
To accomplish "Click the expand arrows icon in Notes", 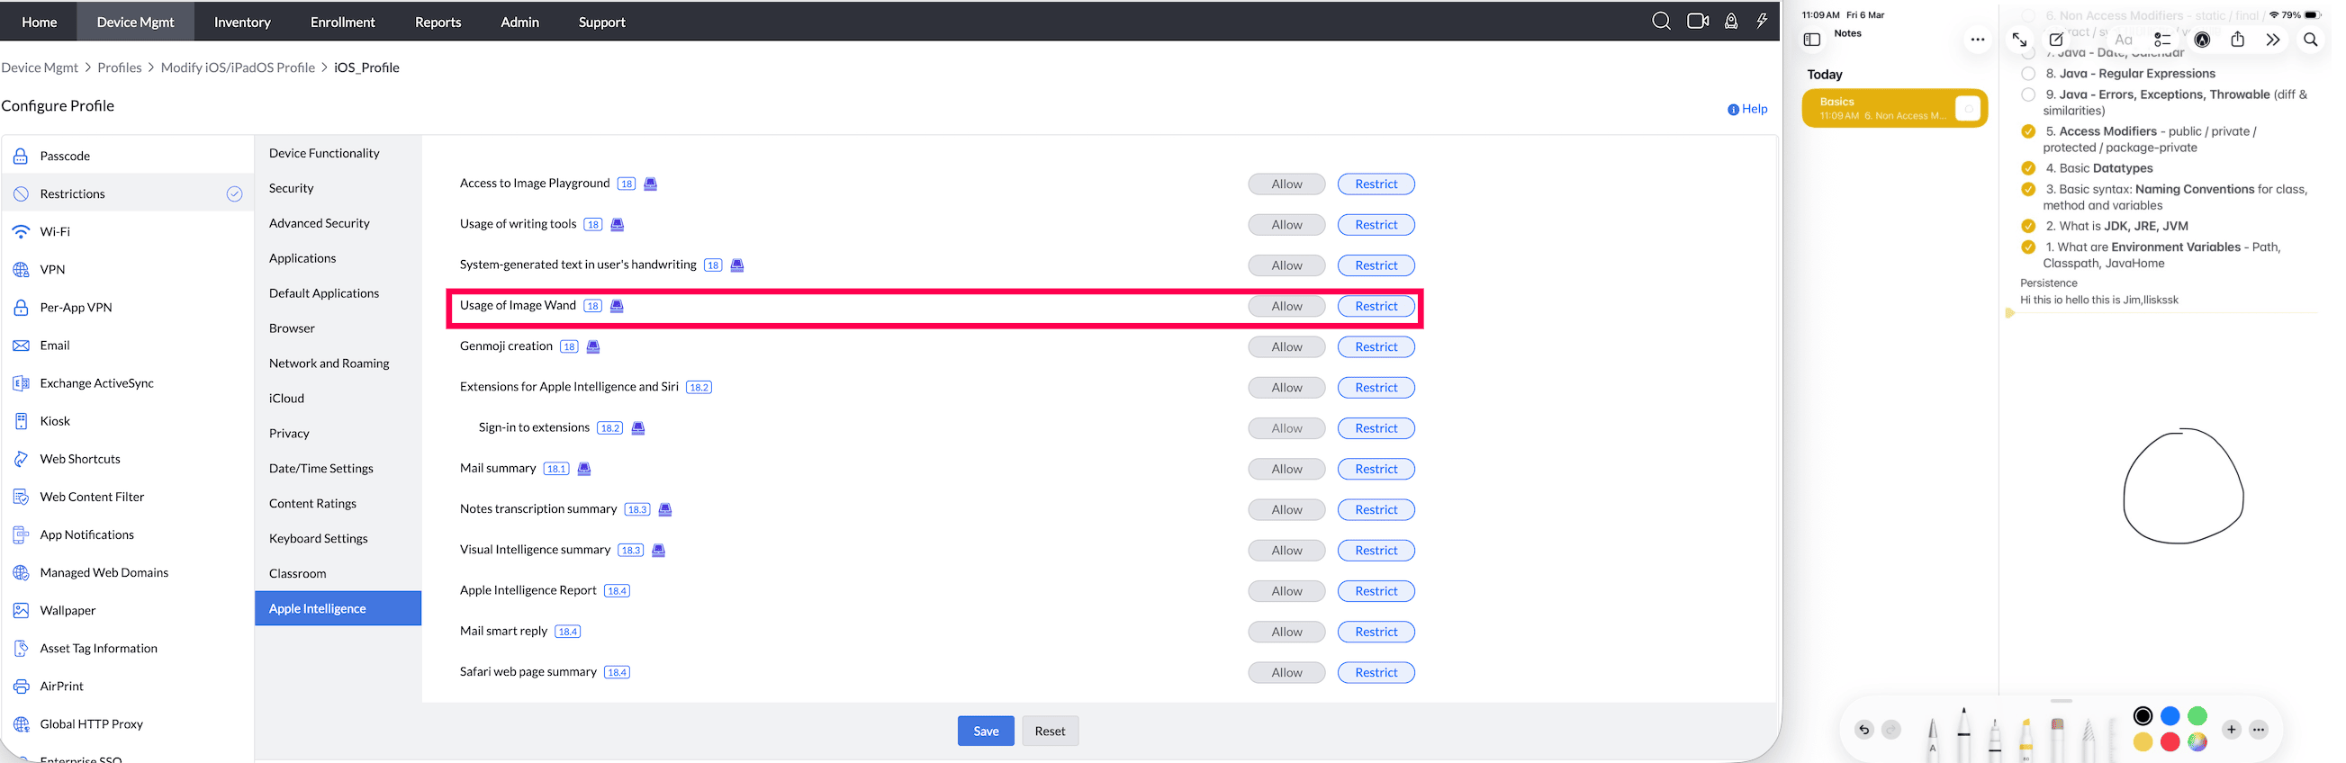I will tap(2019, 40).
